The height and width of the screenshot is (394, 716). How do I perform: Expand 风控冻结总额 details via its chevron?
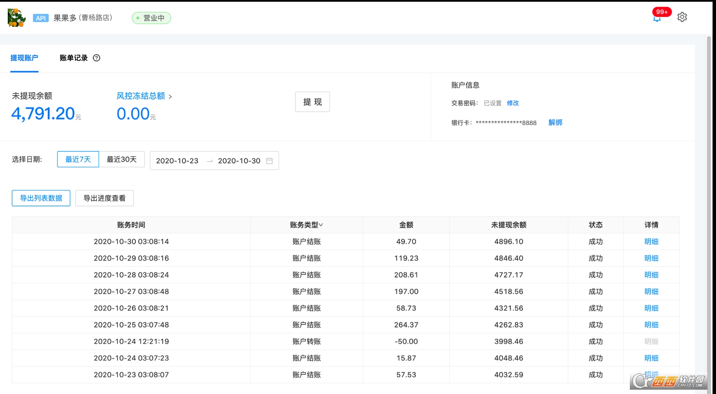click(171, 96)
